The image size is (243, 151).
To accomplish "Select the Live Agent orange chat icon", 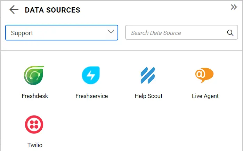I will [204, 75].
